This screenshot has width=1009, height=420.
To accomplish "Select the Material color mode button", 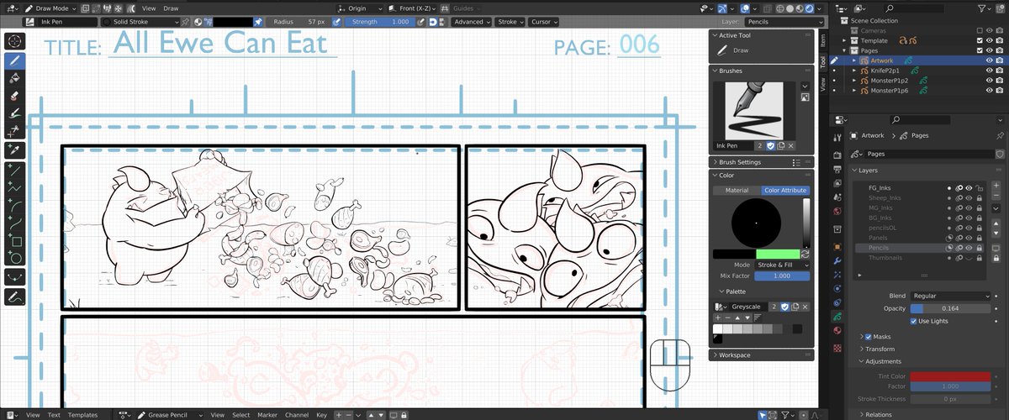I will (737, 191).
